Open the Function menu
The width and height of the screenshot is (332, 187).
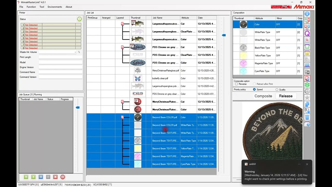[31, 7]
